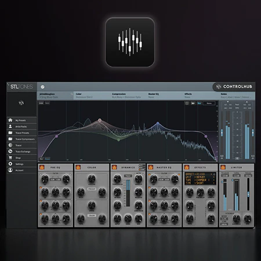Click the Artist Packs person icon
Image resolution: width=261 pixels, height=261 pixels.
tap(10, 126)
